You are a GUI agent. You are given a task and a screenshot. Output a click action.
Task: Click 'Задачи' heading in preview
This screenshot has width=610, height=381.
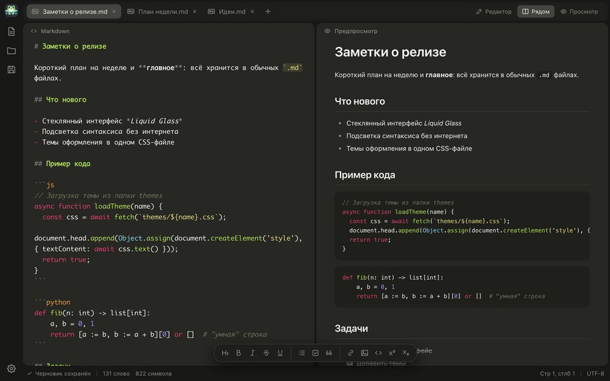click(351, 328)
